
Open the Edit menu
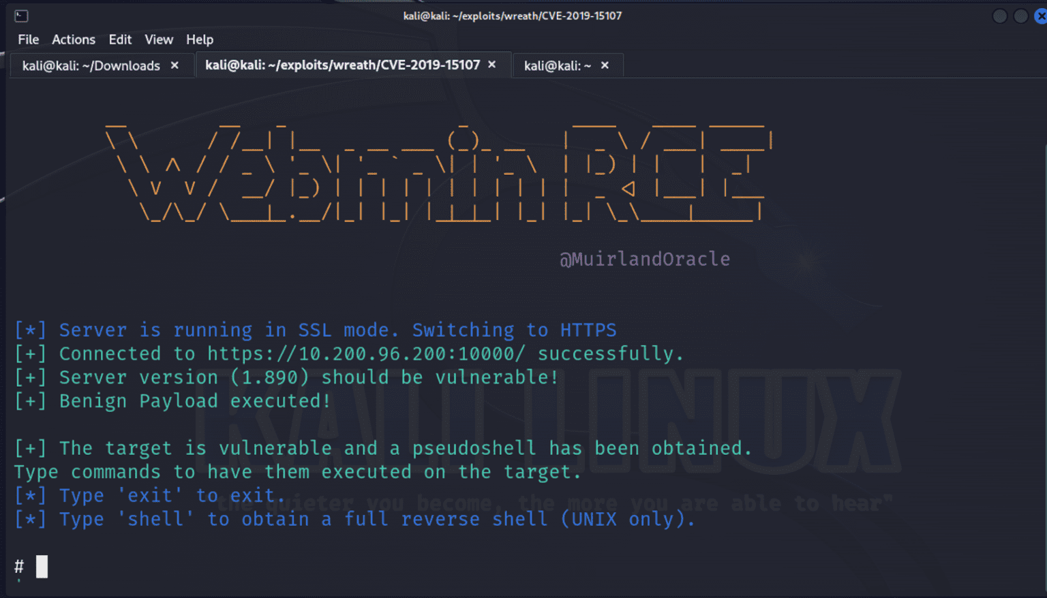tap(120, 40)
